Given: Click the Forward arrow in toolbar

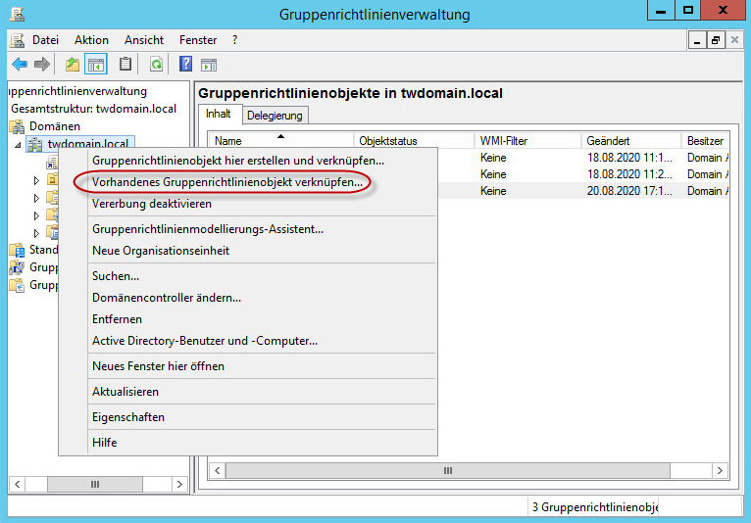Looking at the screenshot, I should click(42, 65).
